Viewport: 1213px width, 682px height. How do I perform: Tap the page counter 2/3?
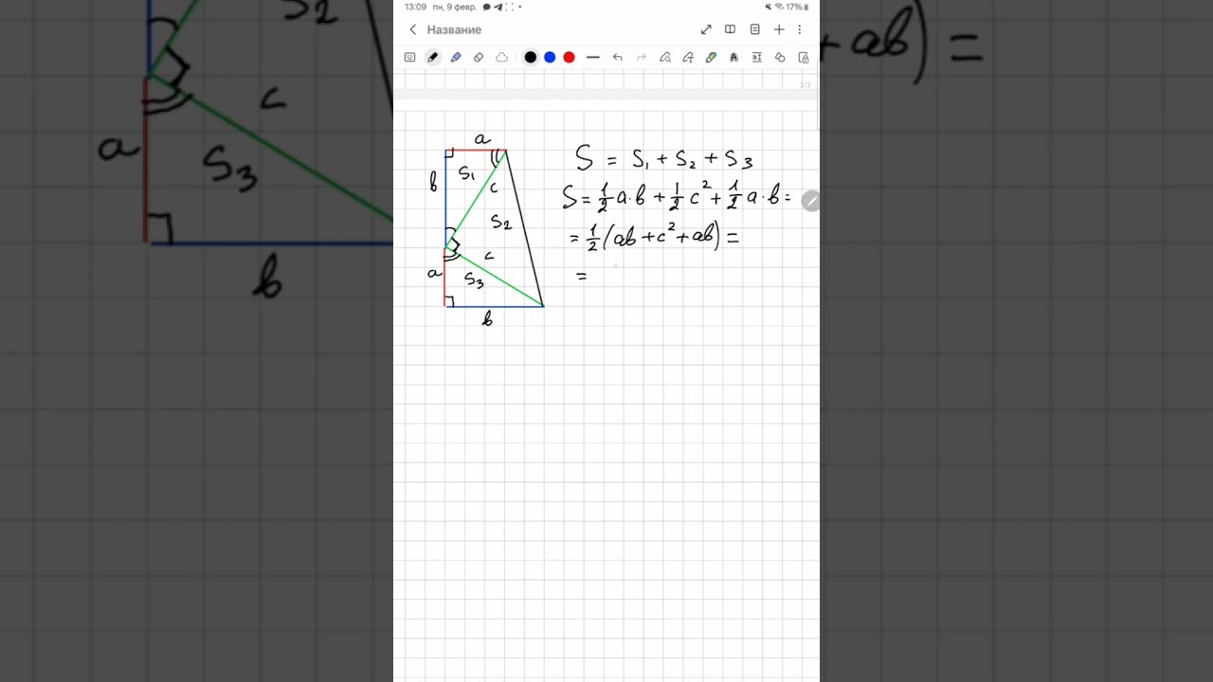tap(806, 85)
